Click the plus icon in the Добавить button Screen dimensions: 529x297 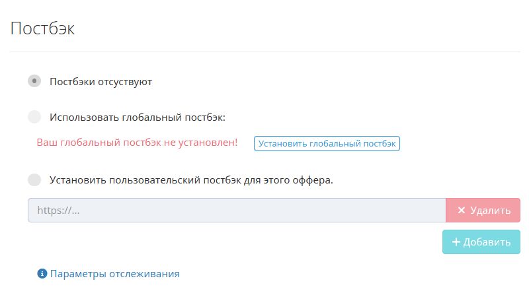456,242
